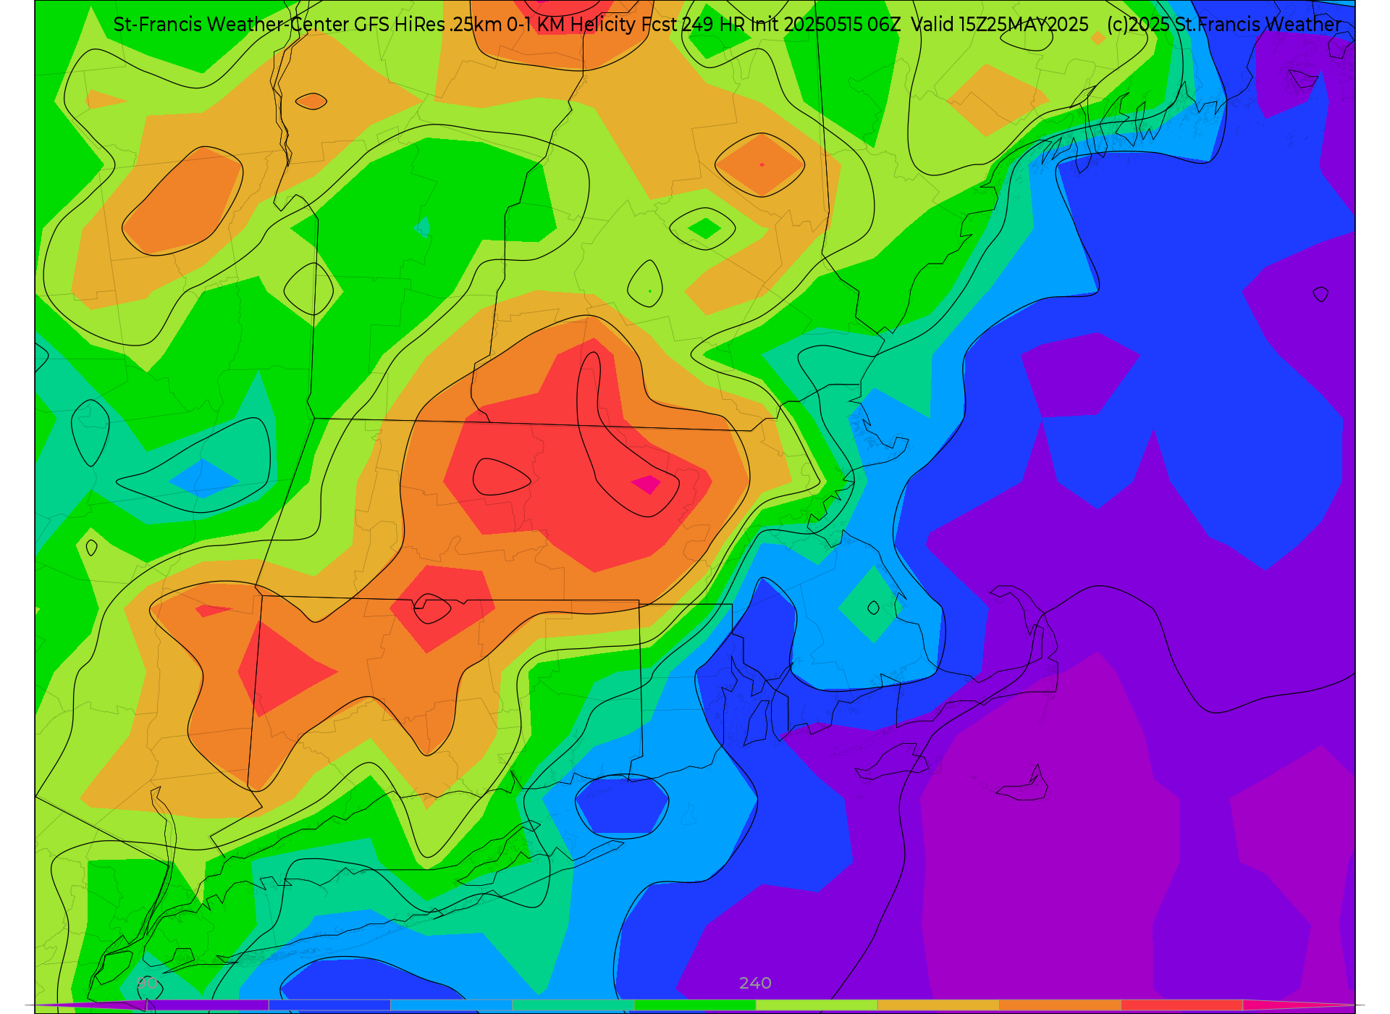Click the "Init 20250515 06Z" text
Viewport: 1390px width, 1014px height.
pyautogui.click(x=825, y=25)
